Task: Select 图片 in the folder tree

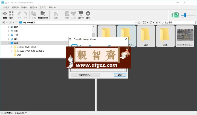Action: coord(16,27)
